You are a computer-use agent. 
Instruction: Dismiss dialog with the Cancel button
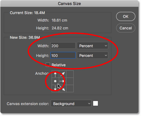126,28
